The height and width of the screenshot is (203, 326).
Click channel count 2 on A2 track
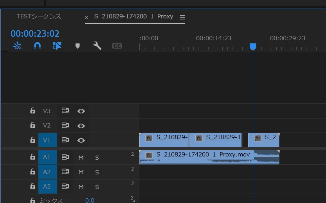[133, 169]
